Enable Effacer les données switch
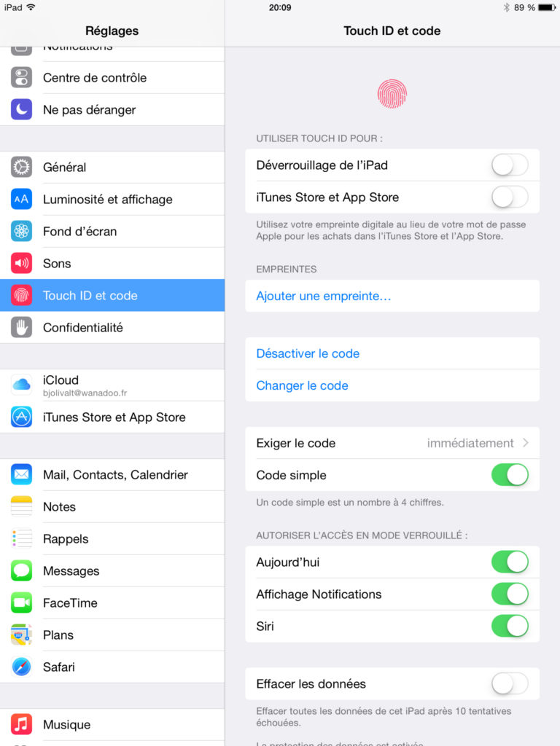The height and width of the screenshot is (746, 560). click(x=510, y=683)
